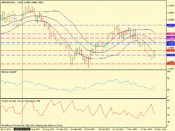The image size is (175, 131).
Task: Click the 4 Oct 2011 date label
Action: [x=90, y=129]
